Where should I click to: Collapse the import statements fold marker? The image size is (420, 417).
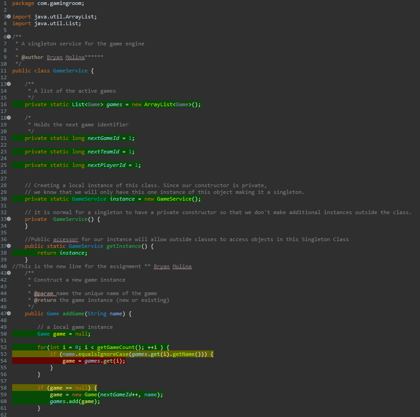point(9,17)
